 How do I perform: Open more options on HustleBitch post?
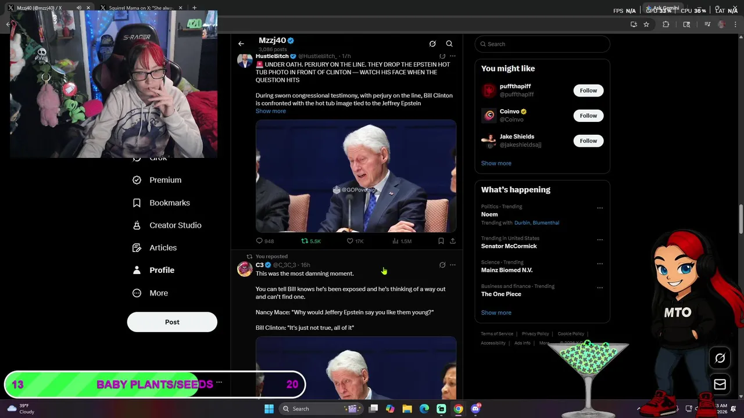pos(453,56)
